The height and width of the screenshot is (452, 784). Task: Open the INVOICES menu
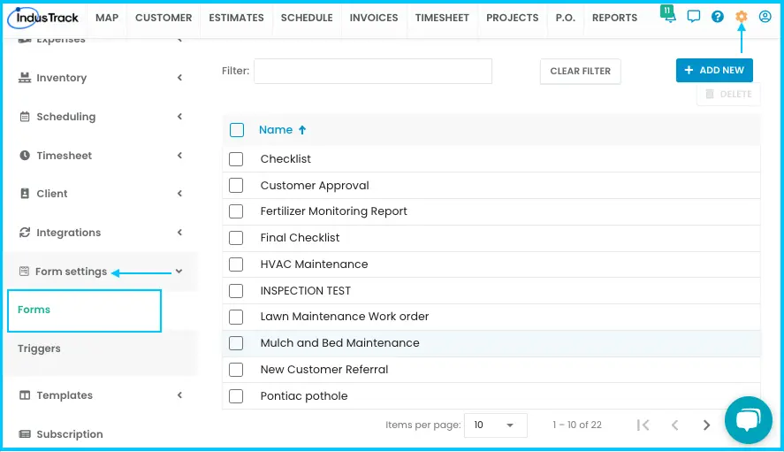[374, 18]
